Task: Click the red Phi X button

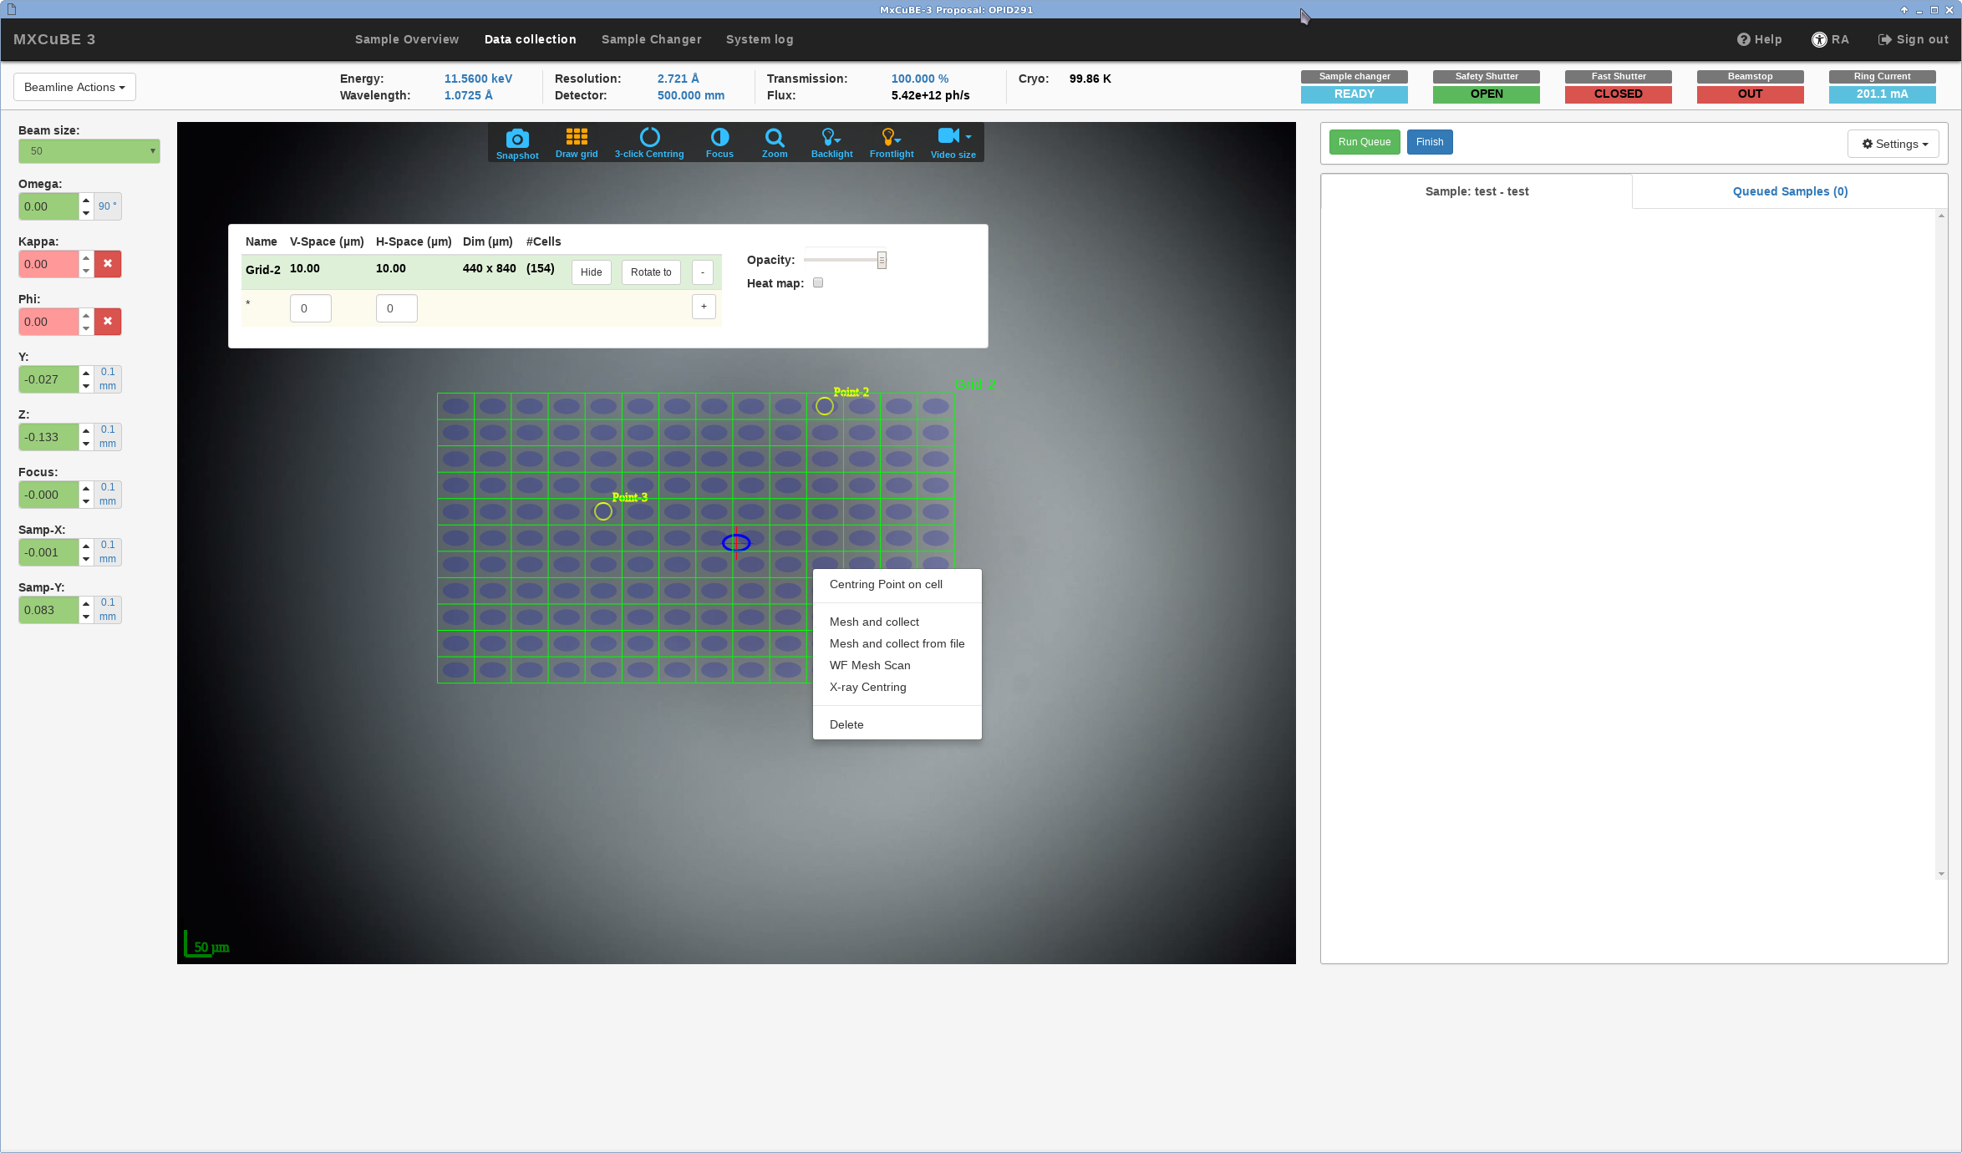Action: pyautogui.click(x=108, y=322)
